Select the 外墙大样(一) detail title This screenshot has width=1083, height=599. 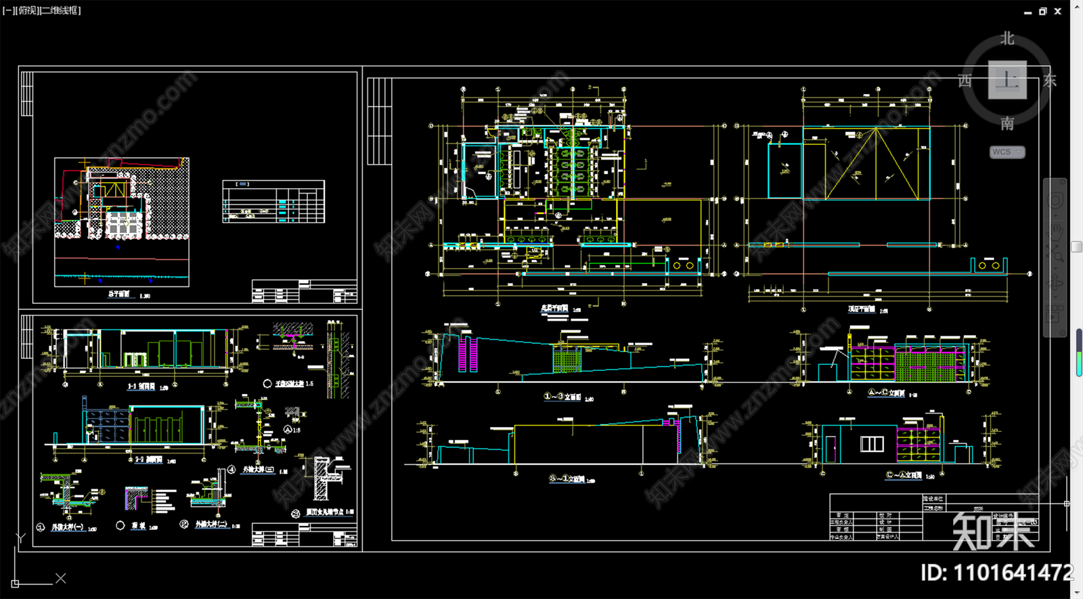pos(68,527)
